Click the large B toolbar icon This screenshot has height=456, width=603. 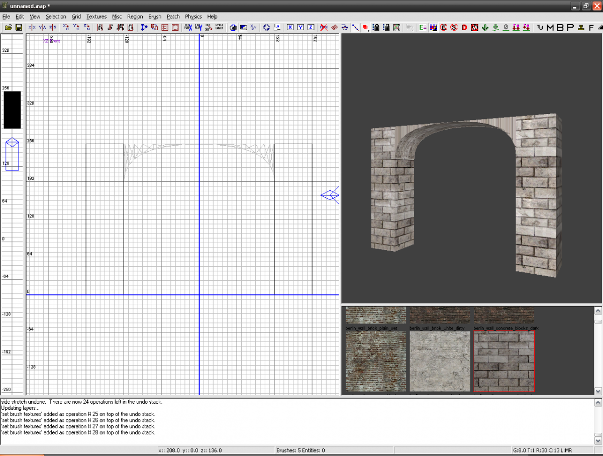tap(560, 27)
